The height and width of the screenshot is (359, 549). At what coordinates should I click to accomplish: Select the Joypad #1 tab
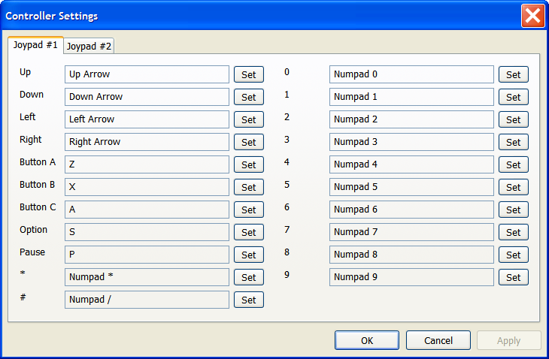35,45
